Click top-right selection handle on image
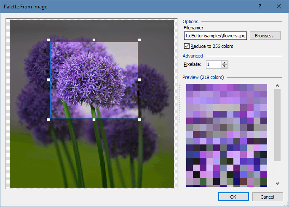The height and width of the screenshot is (207, 289). [x=139, y=40]
